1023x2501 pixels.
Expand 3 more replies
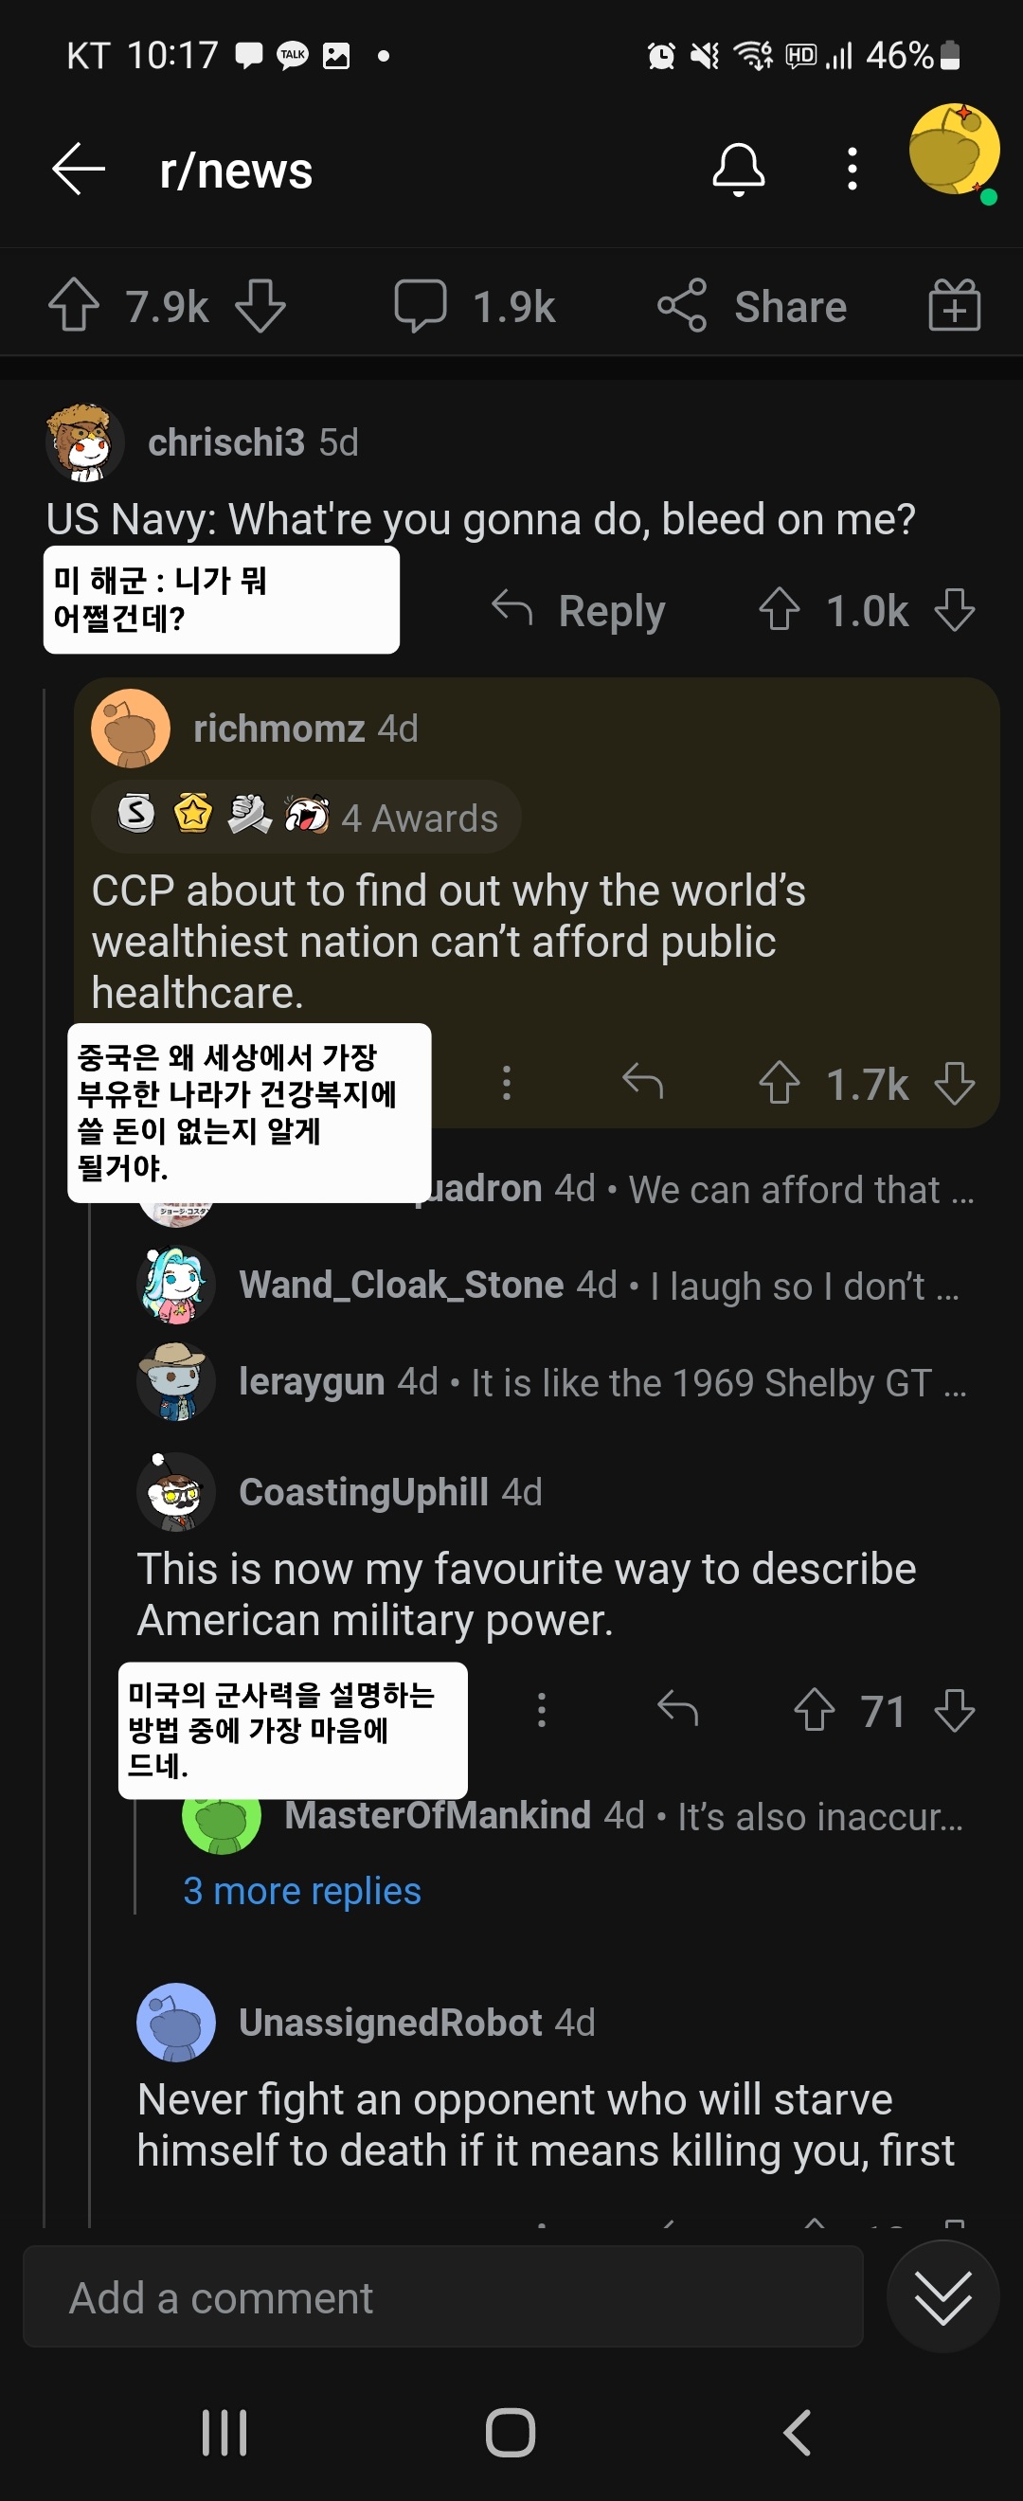[302, 1891]
